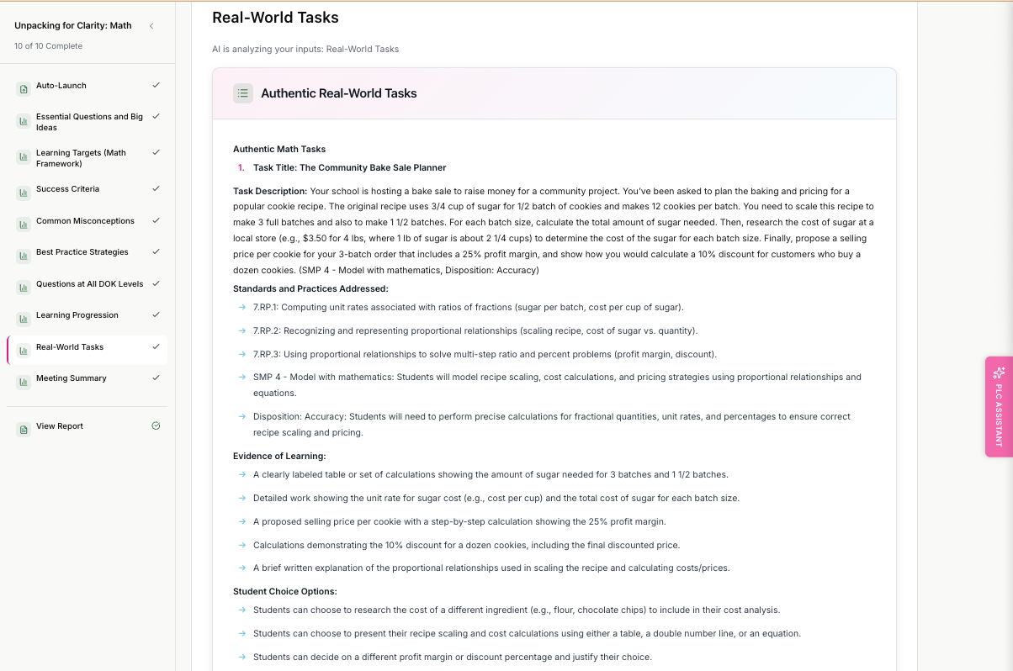This screenshot has width=1013, height=671.
Task: Click the View Report green status check
Action: [x=156, y=426]
